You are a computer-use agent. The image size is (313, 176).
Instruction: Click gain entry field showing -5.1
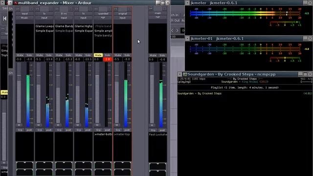click(x=39, y=59)
